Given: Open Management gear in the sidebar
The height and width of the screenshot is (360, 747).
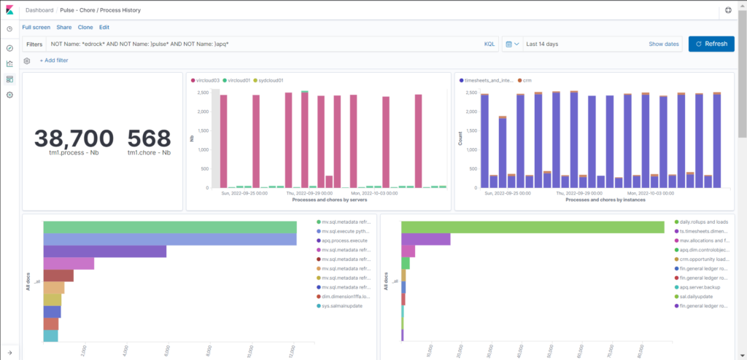Looking at the screenshot, I should [9, 95].
